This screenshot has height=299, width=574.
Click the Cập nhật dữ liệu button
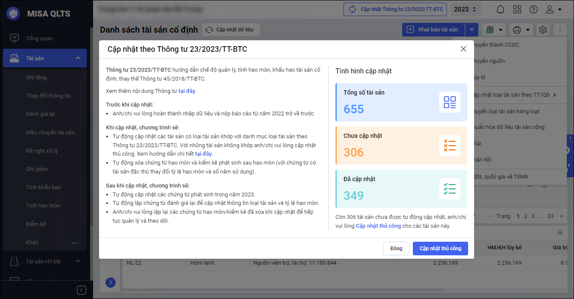tap(231, 30)
